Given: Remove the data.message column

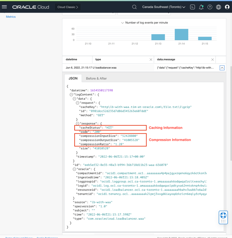Looking at the screenshot, I should tap(213, 59).
